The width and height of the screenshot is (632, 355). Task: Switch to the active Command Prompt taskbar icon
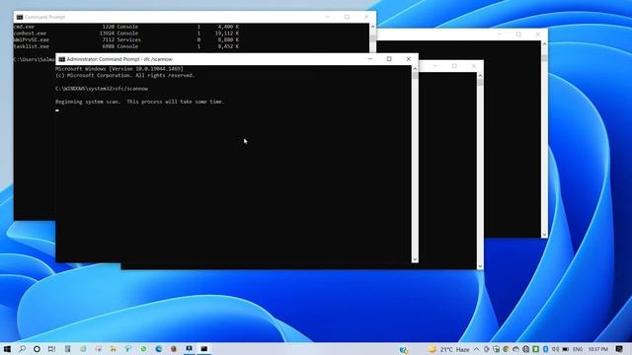[x=204, y=349]
